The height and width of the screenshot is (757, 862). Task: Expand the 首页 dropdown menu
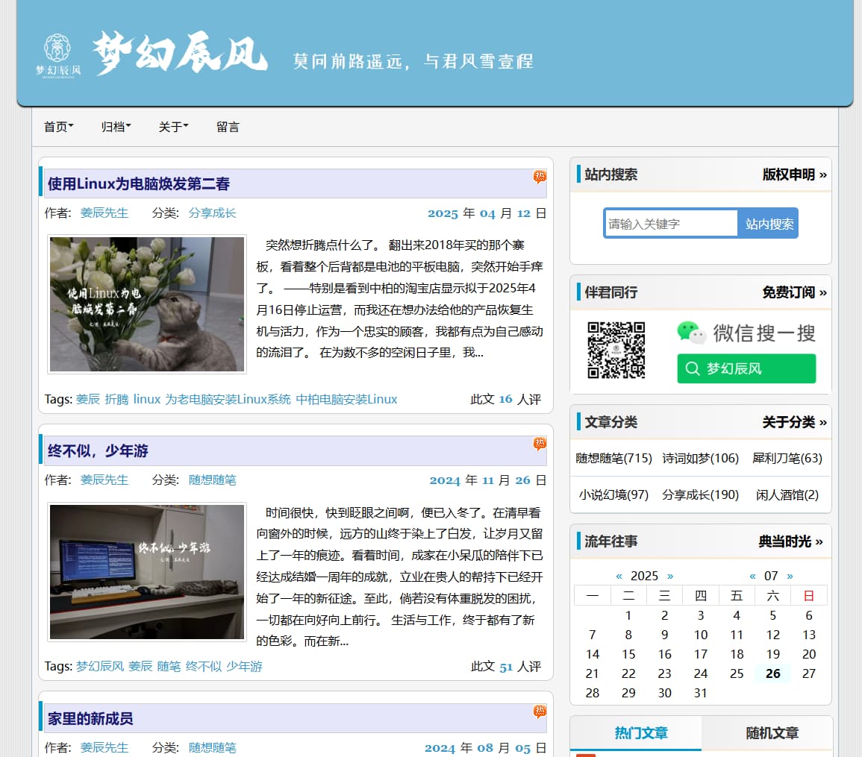click(58, 127)
